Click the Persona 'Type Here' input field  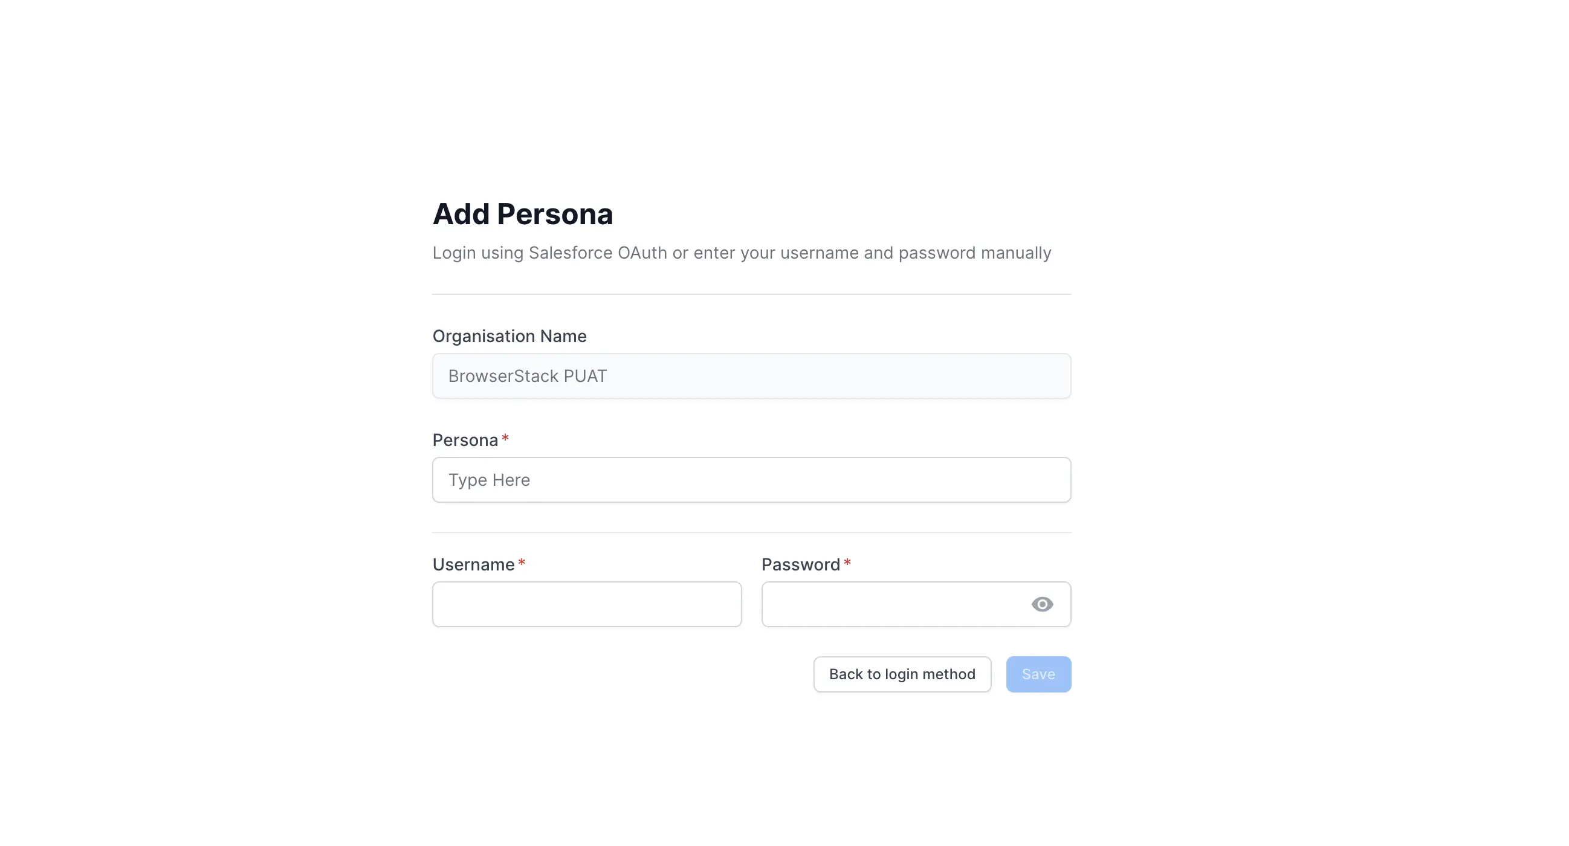click(751, 480)
